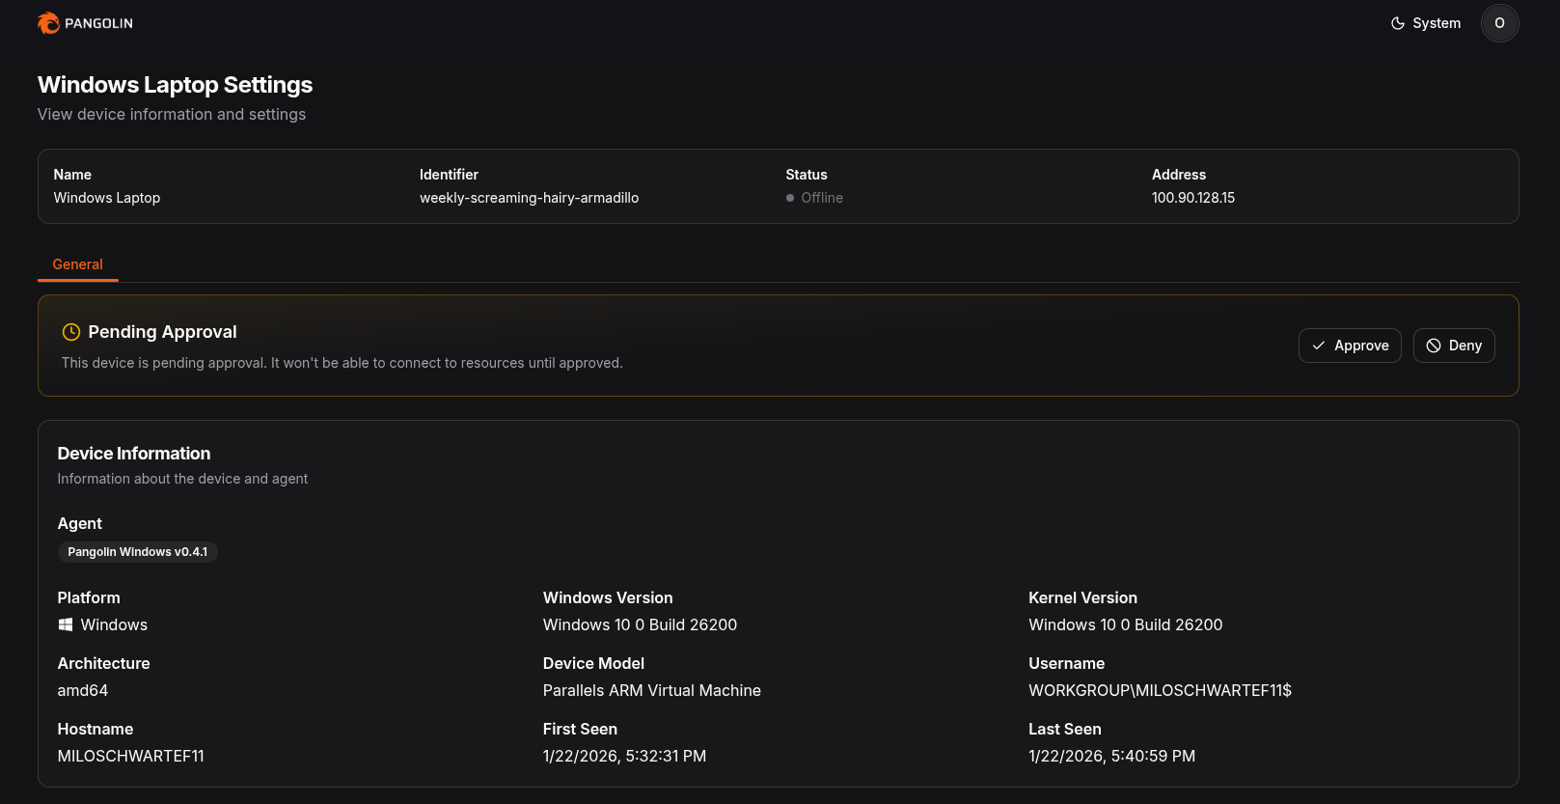Click the identifier weekly-screaming-hairy-armadillo

(x=529, y=198)
